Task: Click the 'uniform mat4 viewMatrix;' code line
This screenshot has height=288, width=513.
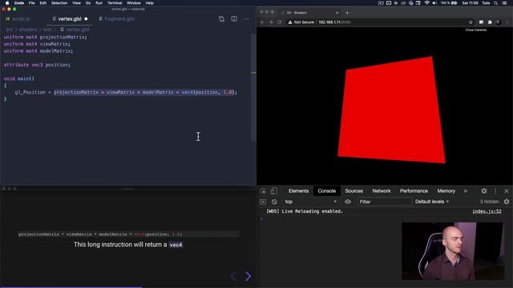Action: (37, 44)
